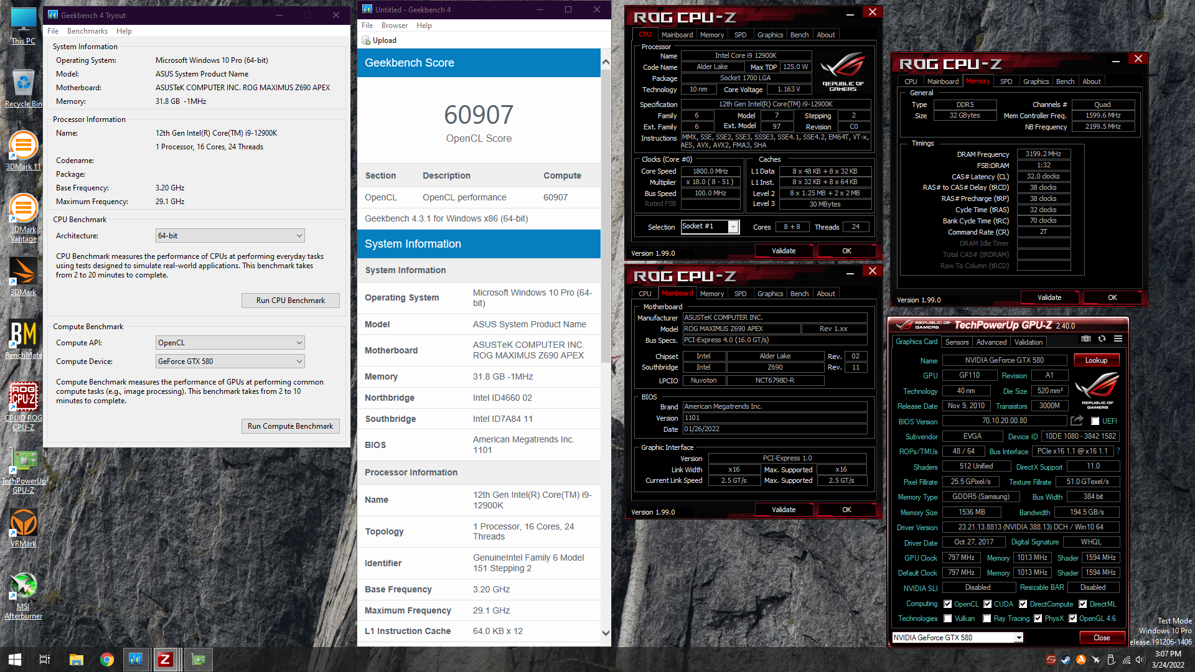Open SPD tab in top CPU-Z window
The image size is (1195, 672).
[740, 35]
